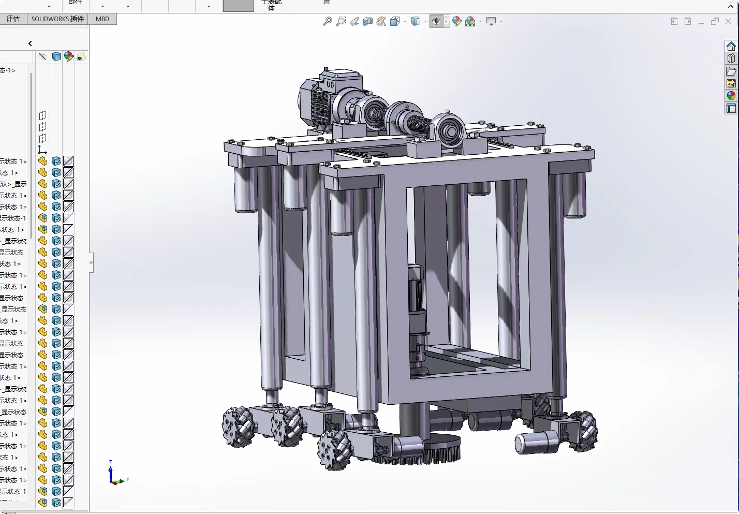
Task: Toggle display mode on first component row
Action: coord(56,161)
